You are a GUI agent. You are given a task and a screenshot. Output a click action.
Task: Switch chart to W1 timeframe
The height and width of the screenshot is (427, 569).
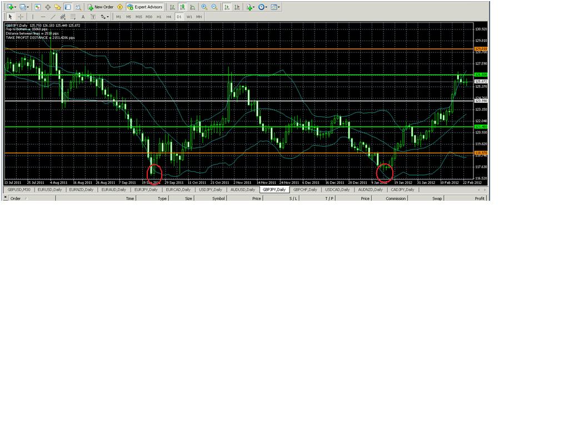point(189,17)
